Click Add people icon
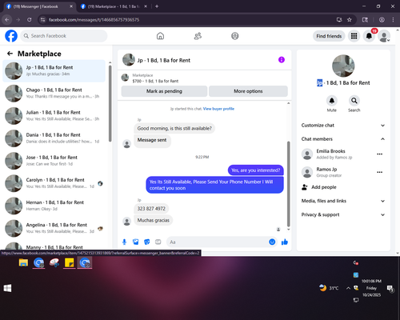Image resolution: width=400 pixels, height=320 pixels. point(305,187)
